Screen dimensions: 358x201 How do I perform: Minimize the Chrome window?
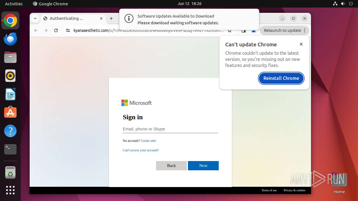pyautogui.click(x=282, y=18)
